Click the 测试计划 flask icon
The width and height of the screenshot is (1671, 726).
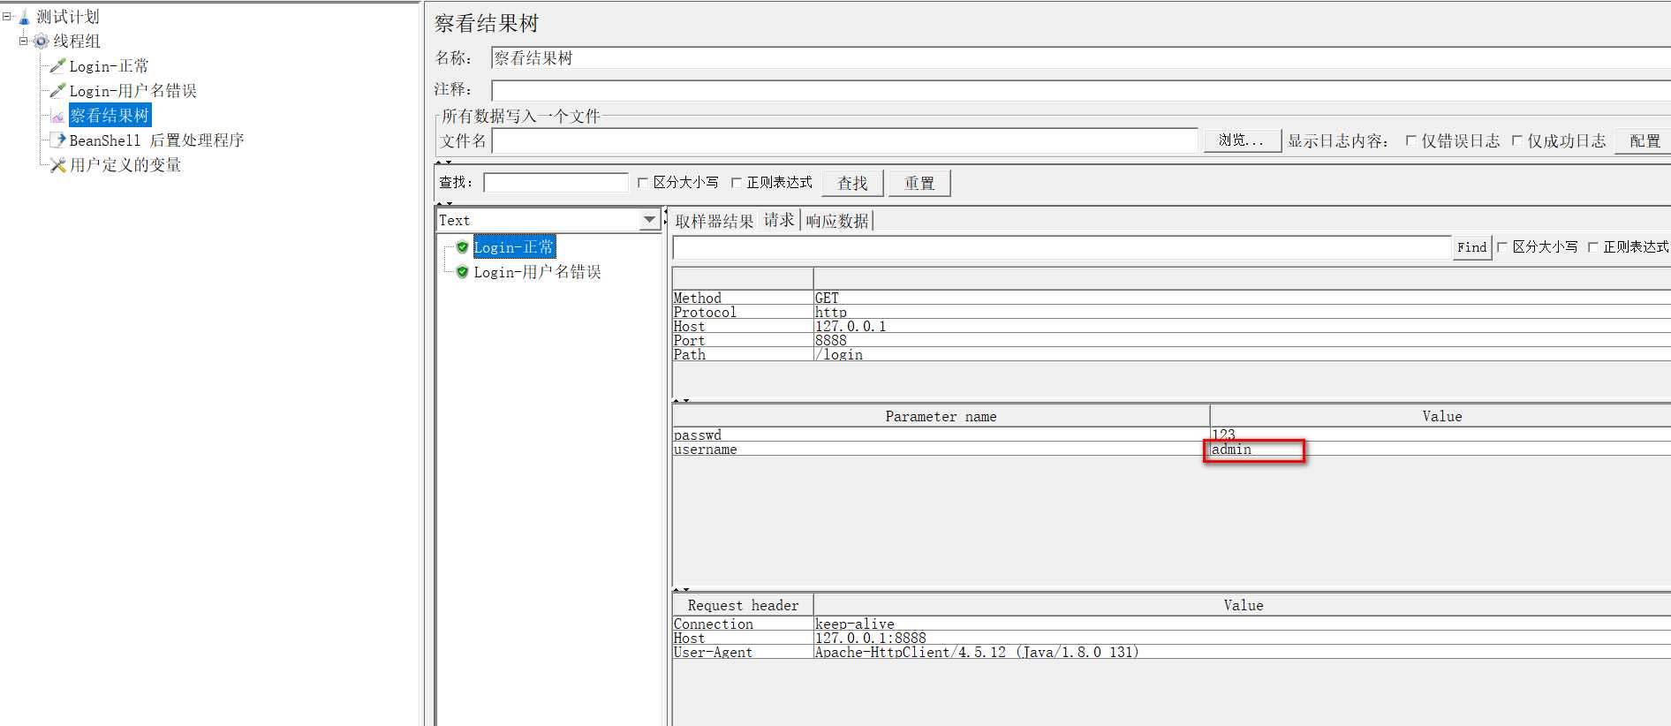coord(25,17)
